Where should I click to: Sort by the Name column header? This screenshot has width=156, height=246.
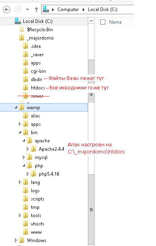click(116, 22)
